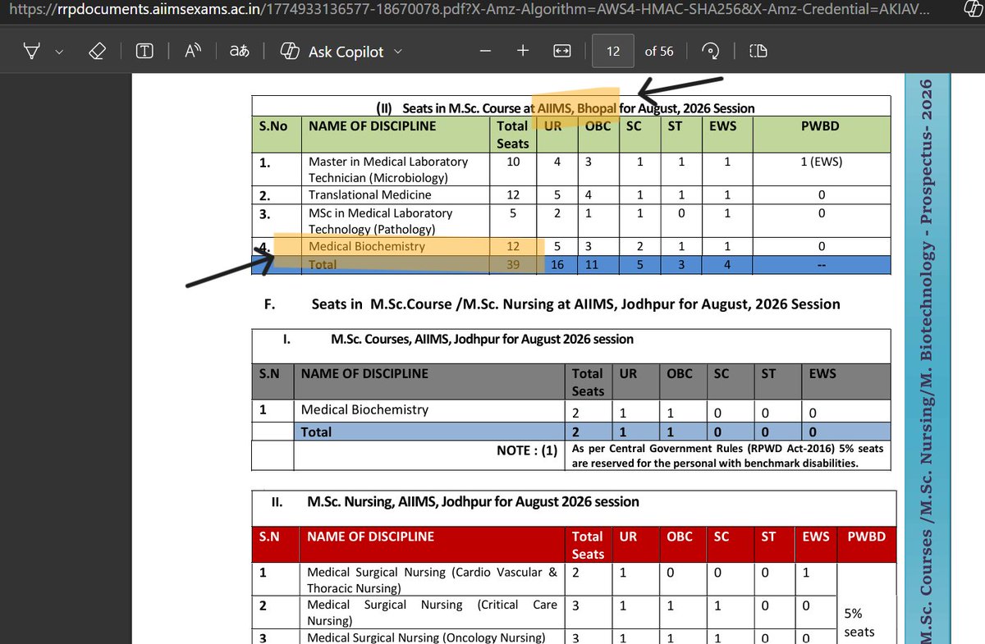
Task: Click "M.Sc. Courses, AIIMS, Jodhpur" table title
Action: click(482, 338)
